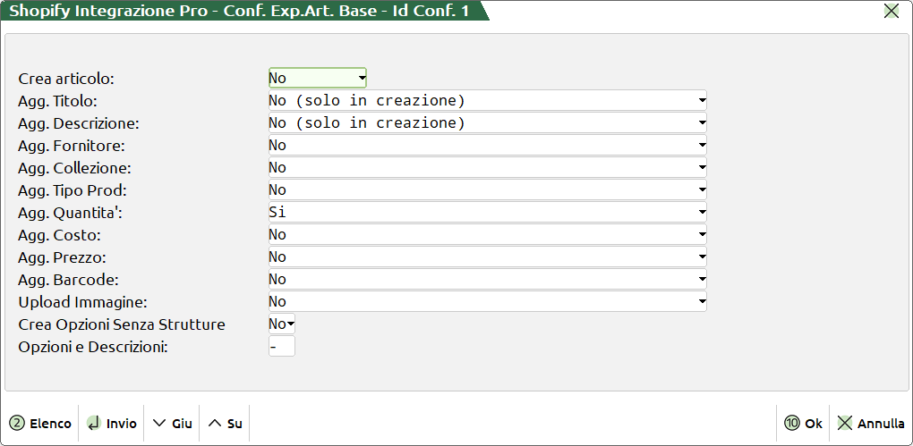The width and height of the screenshot is (913, 446).
Task: Expand the Agg. Titolo dropdown
Action: tap(488, 101)
